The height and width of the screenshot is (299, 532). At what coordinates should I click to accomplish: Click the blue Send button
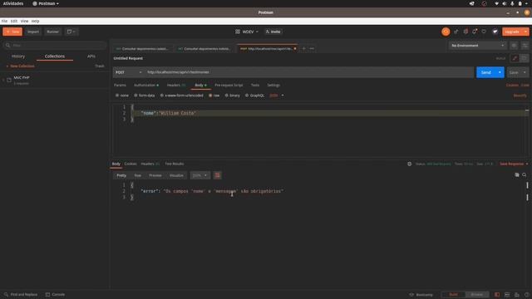[x=485, y=72]
